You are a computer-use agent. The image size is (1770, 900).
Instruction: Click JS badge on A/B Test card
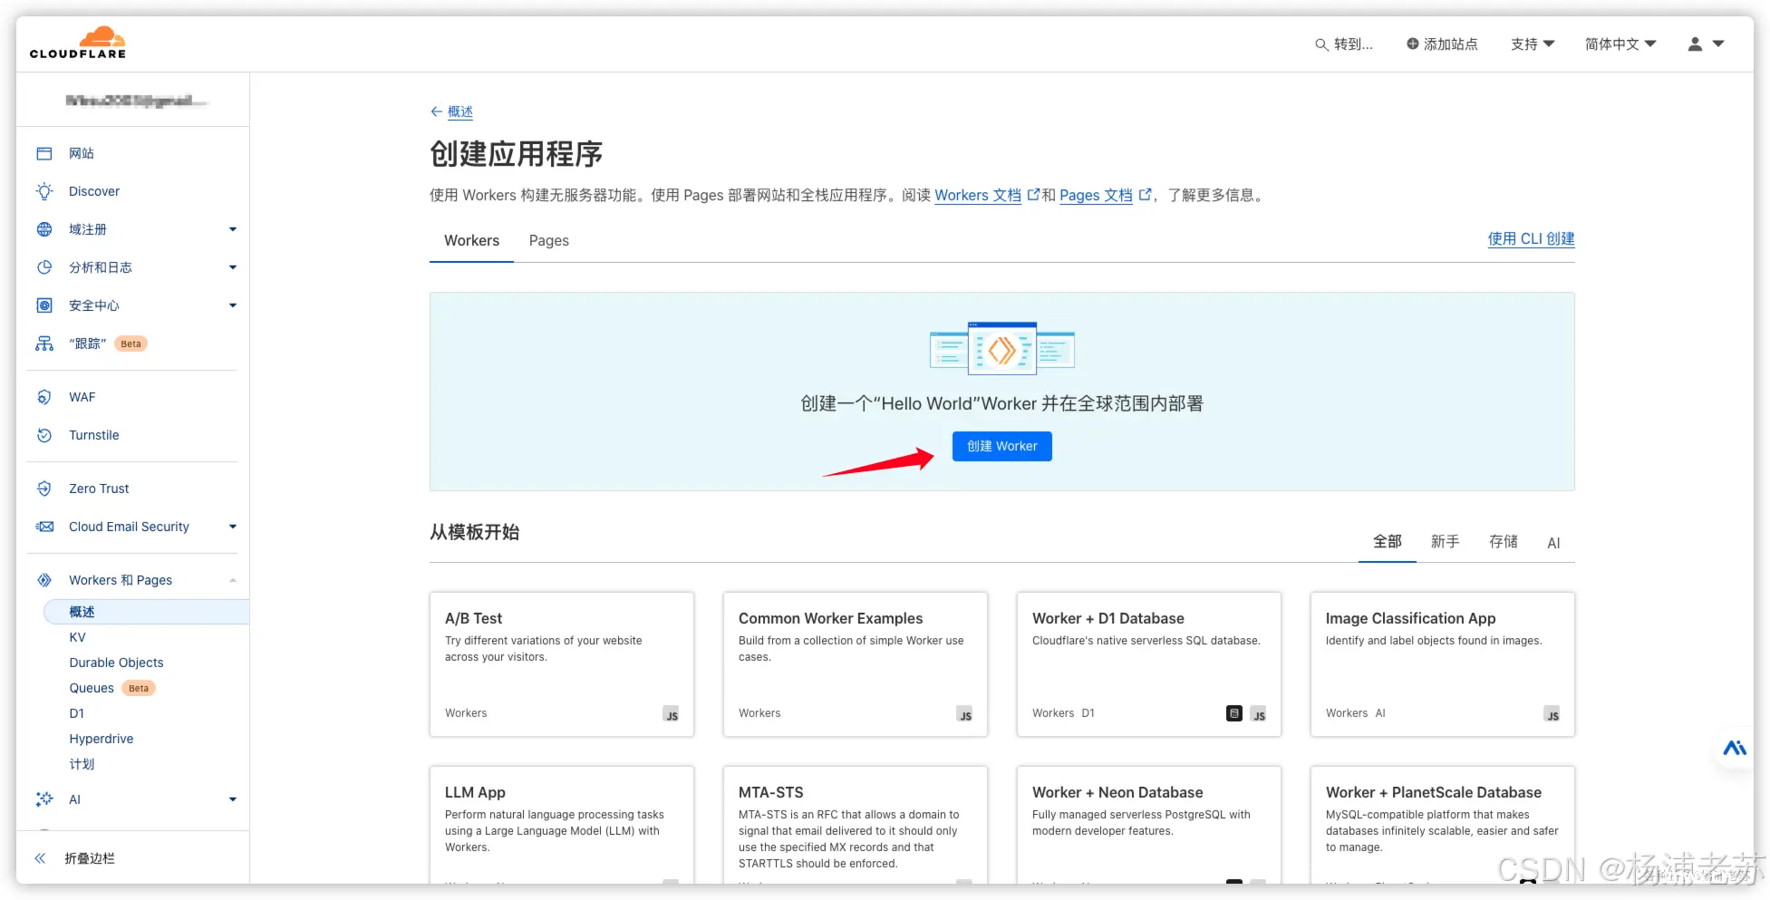coord(671,714)
